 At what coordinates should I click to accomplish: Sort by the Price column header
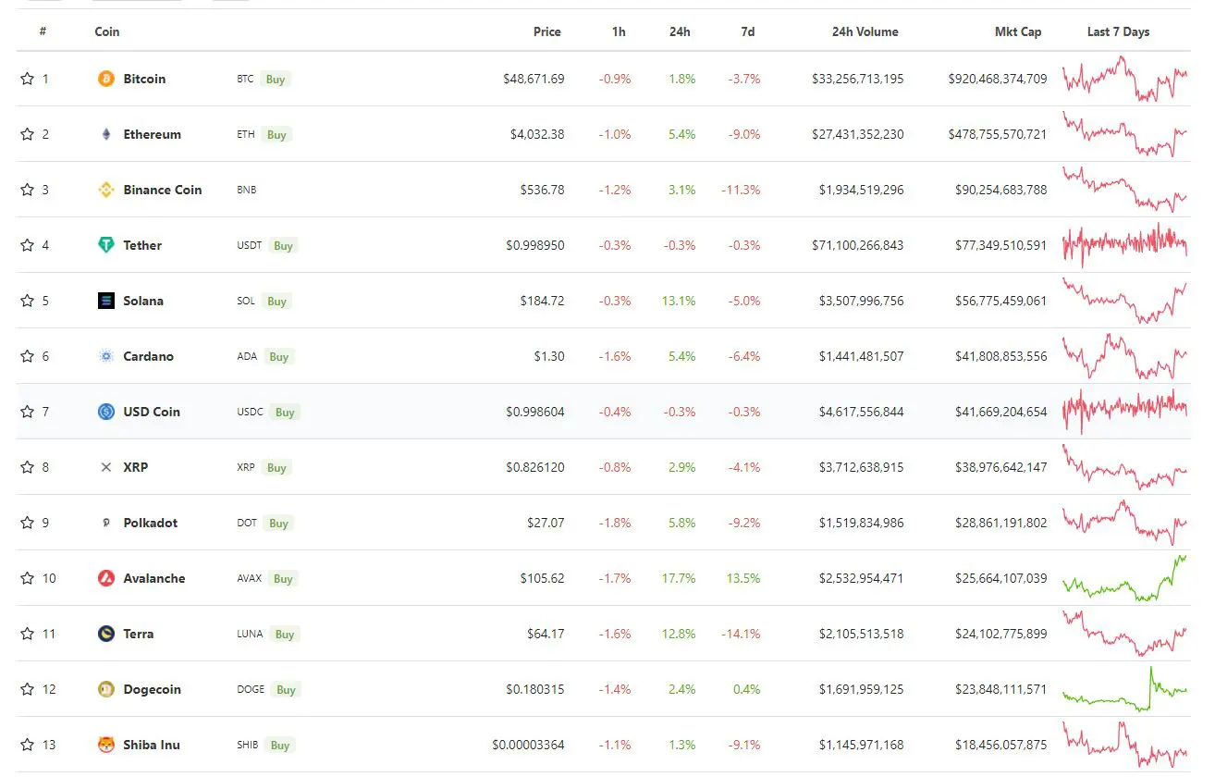click(547, 31)
